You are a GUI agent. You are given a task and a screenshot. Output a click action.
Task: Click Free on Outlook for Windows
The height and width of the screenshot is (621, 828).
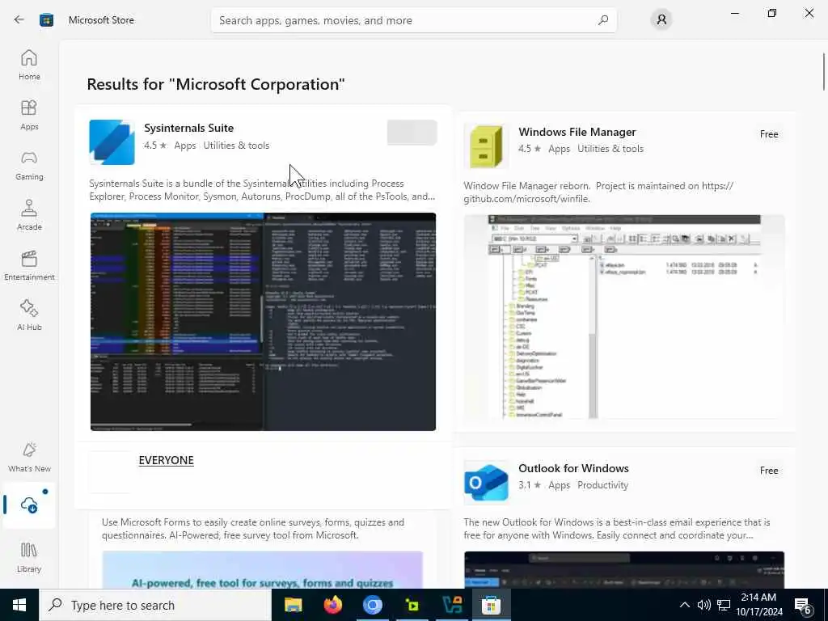[x=769, y=471]
